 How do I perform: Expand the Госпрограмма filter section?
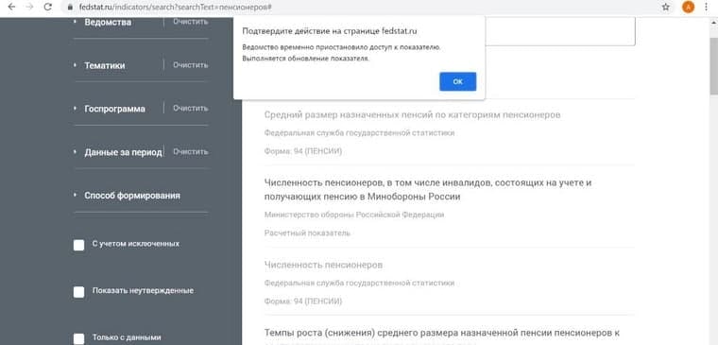pyautogui.click(x=114, y=109)
